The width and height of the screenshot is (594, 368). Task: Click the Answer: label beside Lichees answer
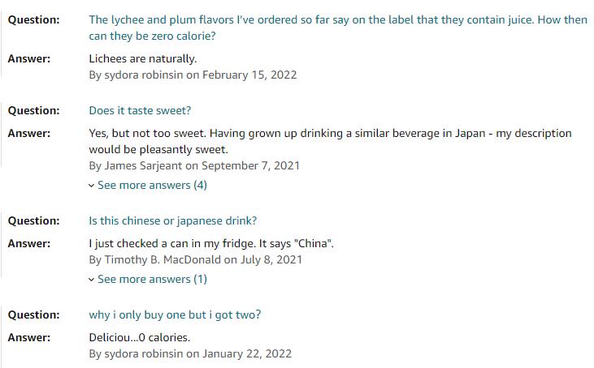pyautogui.click(x=29, y=58)
